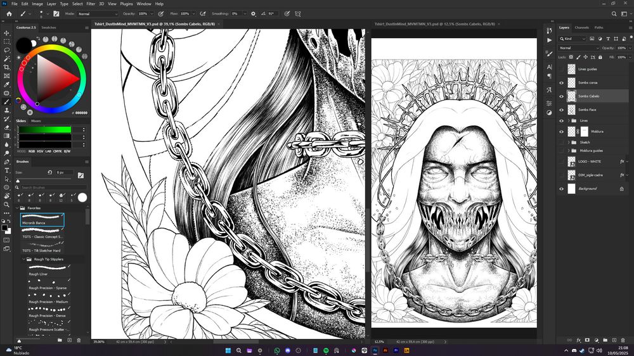Select the Brush tool in toolbar
The height and width of the screenshot is (356, 634).
tap(6, 102)
